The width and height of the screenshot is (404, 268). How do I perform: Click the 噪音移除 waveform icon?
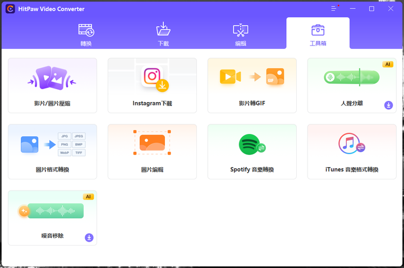[x=50, y=211]
